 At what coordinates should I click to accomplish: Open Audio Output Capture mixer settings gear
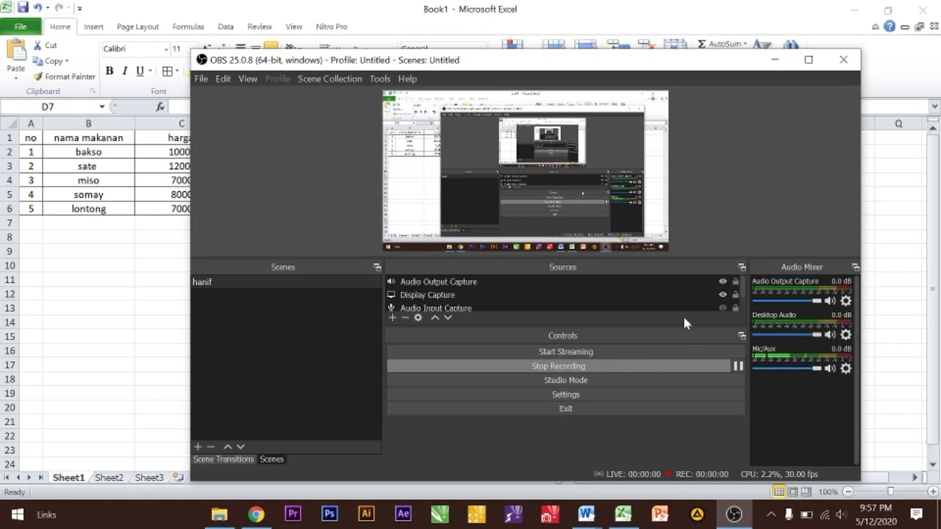(x=845, y=301)
